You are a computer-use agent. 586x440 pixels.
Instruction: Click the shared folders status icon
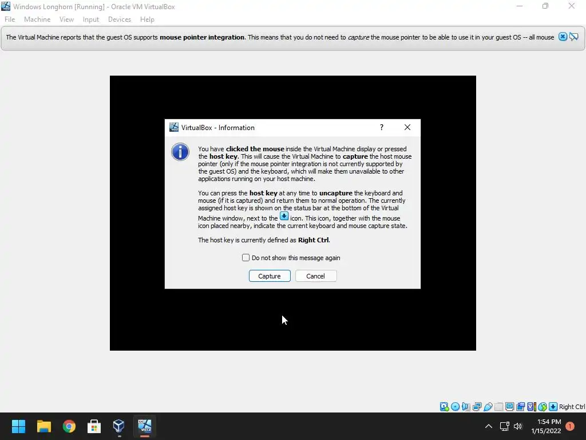coord(498,407)
